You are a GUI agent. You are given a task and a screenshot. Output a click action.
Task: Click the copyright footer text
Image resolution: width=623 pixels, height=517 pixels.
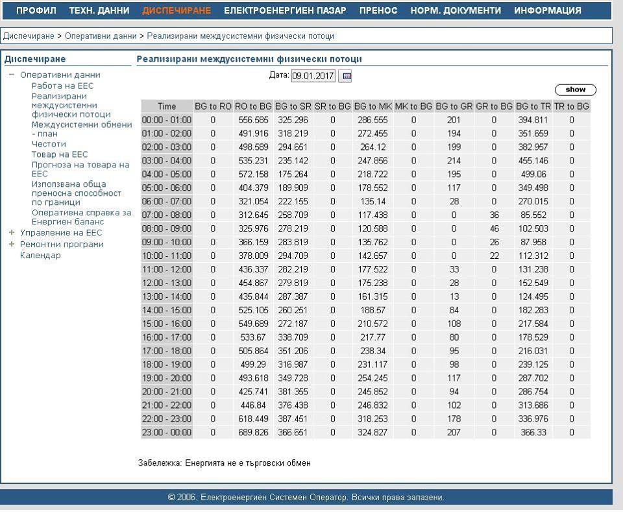306,497
